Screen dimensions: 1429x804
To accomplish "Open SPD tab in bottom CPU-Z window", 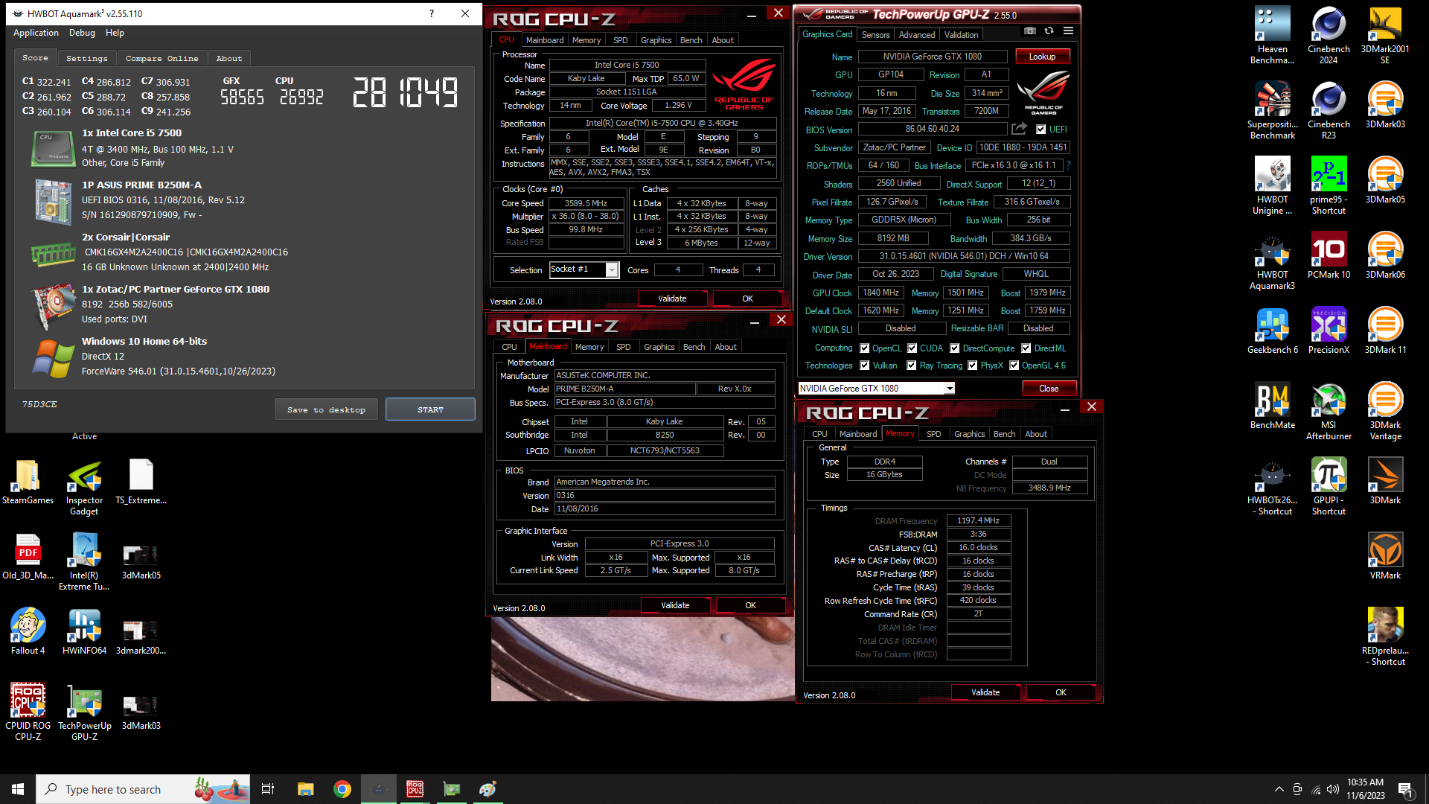I will point(933,434).
